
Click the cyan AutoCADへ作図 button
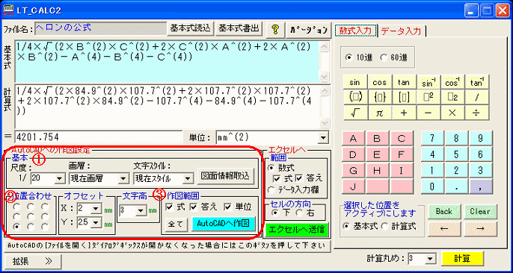[224, 224]
